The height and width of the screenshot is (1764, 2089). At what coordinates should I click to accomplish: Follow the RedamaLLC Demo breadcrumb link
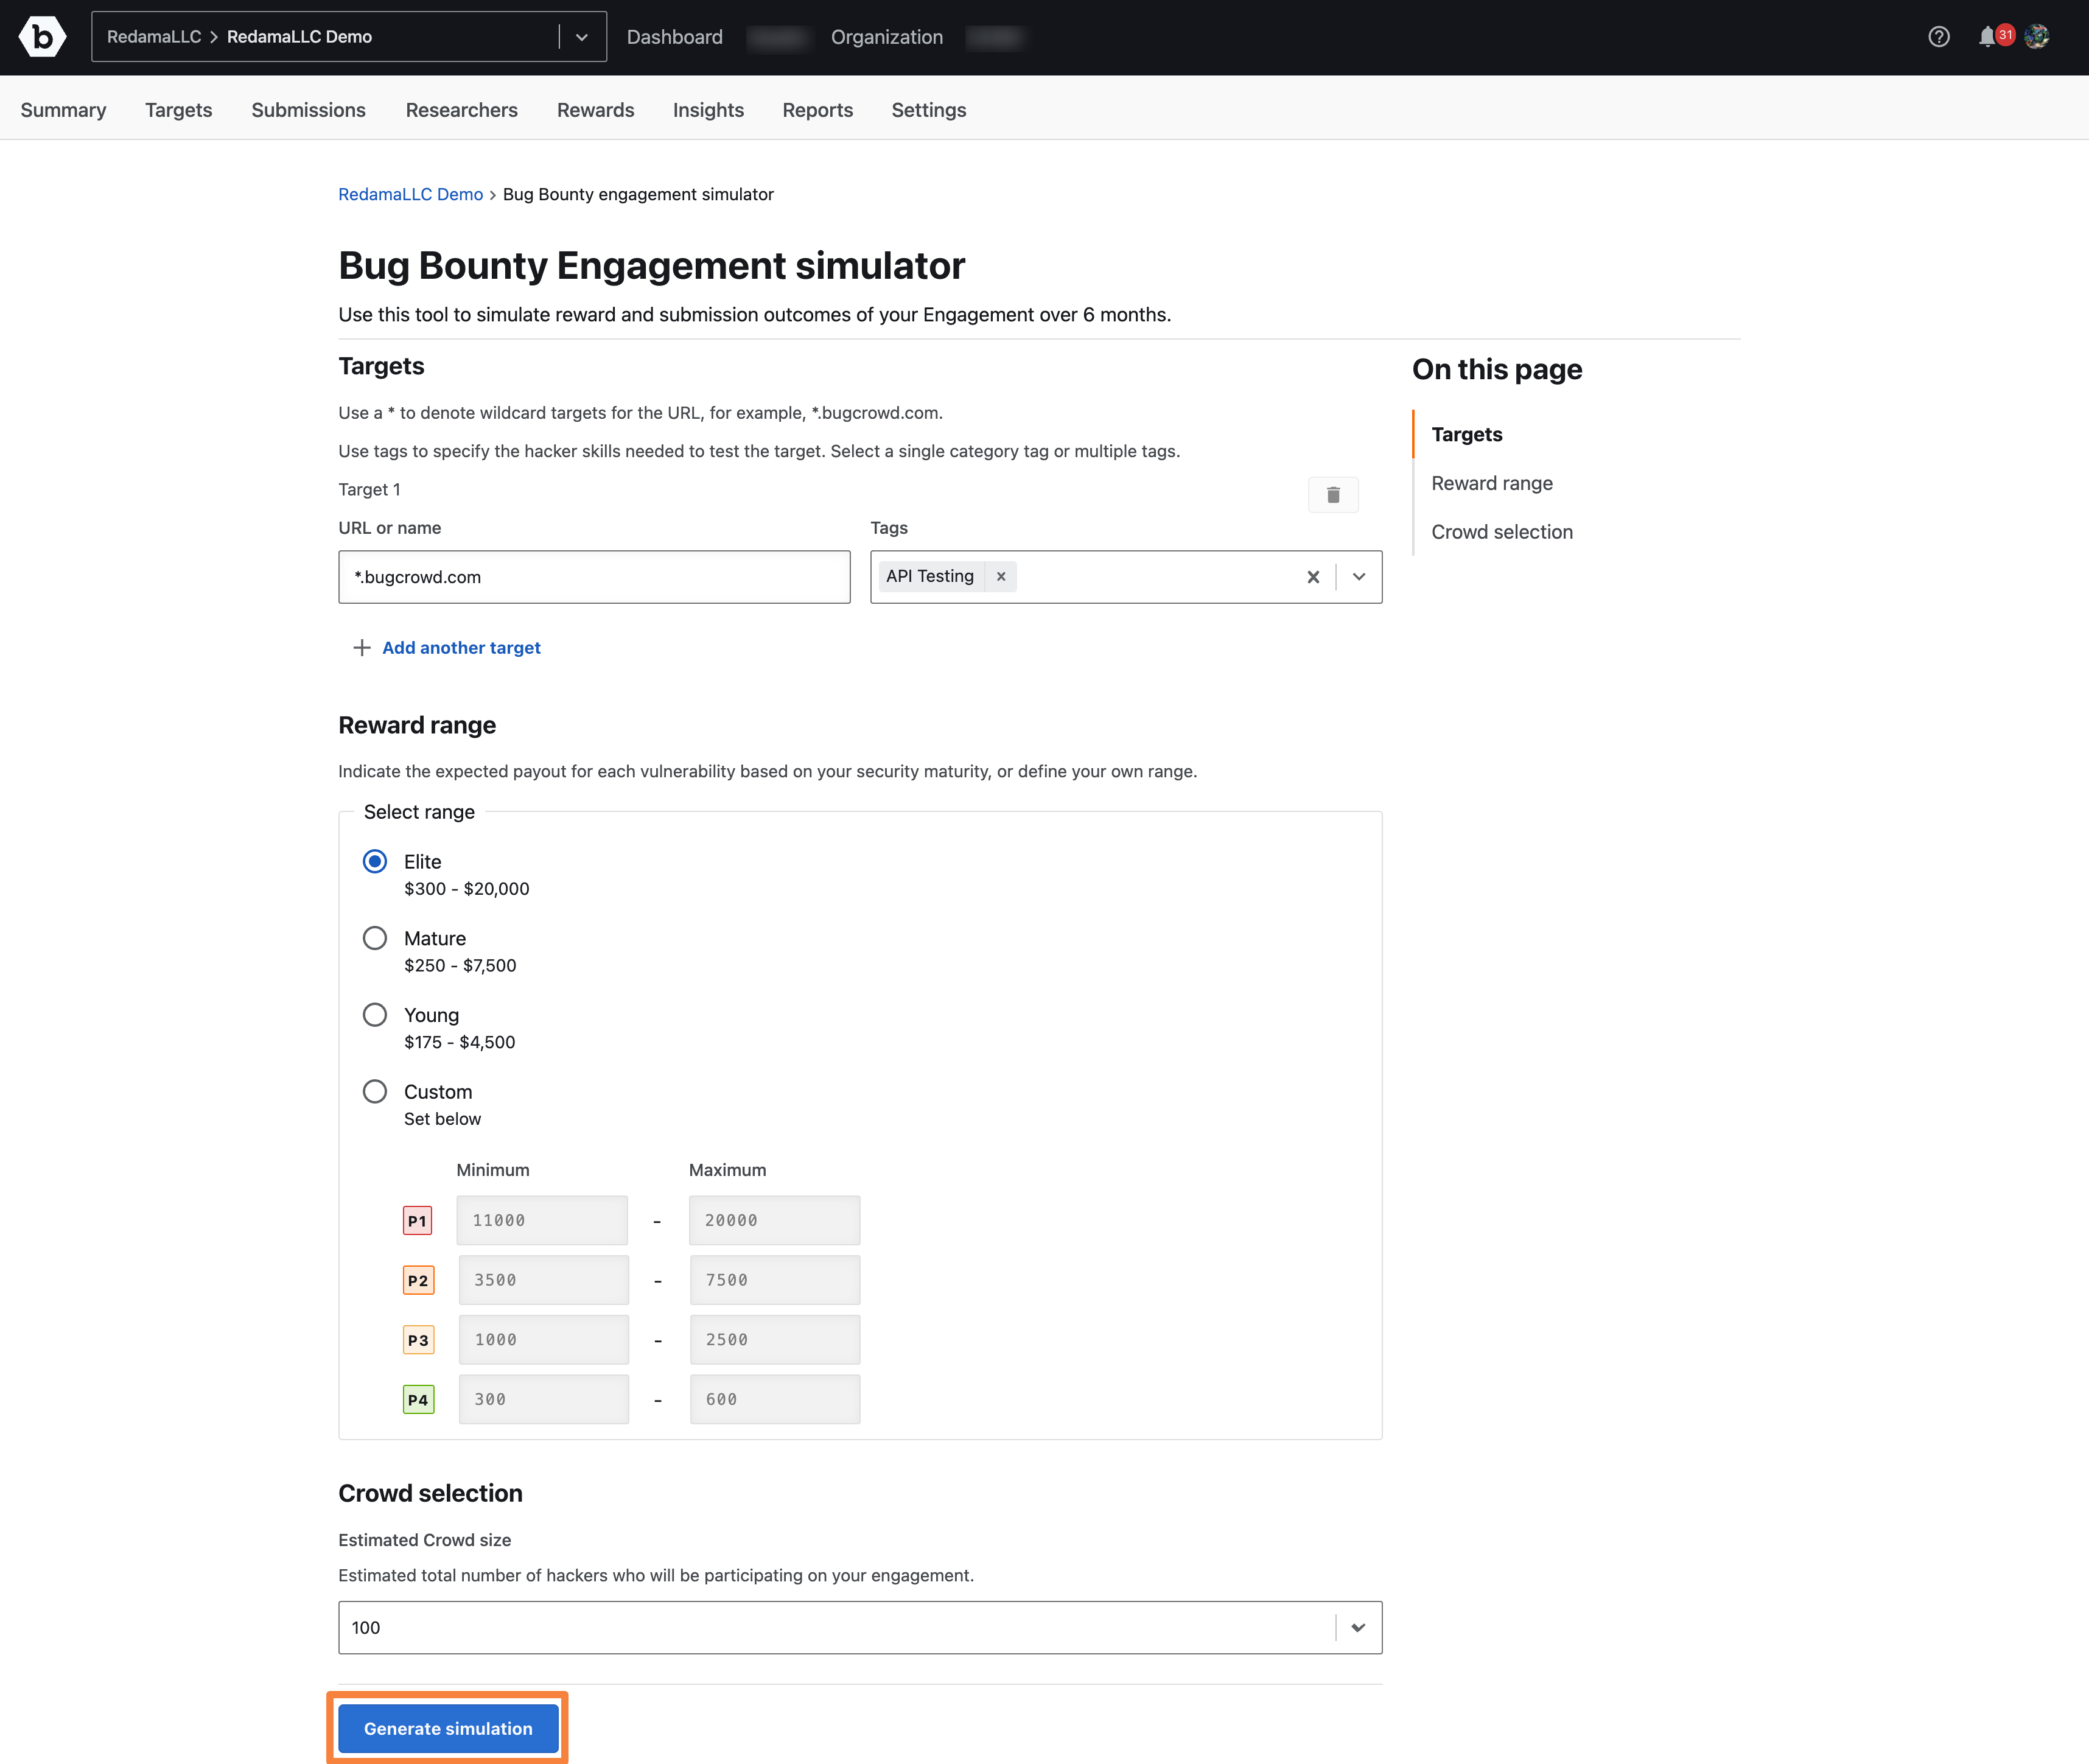[410, 194]
